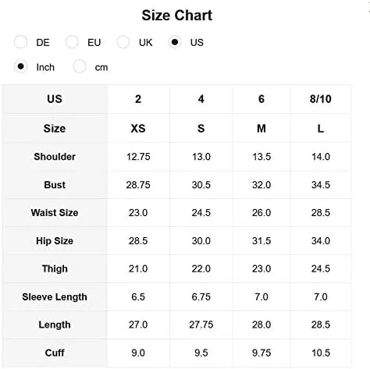
Task: Select the DE region radio button
Action: tap(21, 42)
